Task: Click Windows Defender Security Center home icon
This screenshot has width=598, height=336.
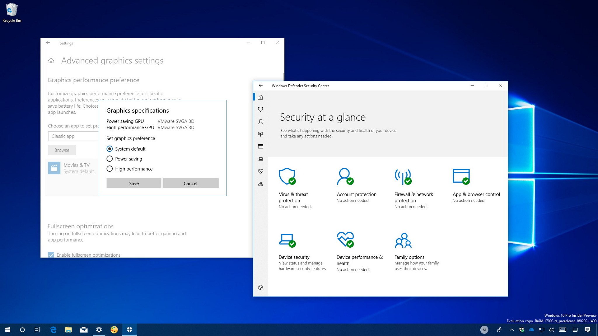Action: pos(261,97)
